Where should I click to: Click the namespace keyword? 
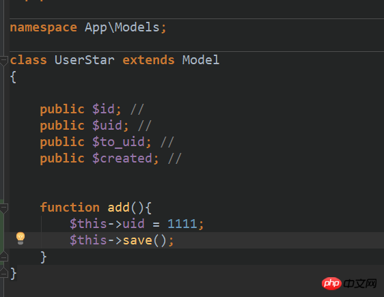click(x=43, y=27)
